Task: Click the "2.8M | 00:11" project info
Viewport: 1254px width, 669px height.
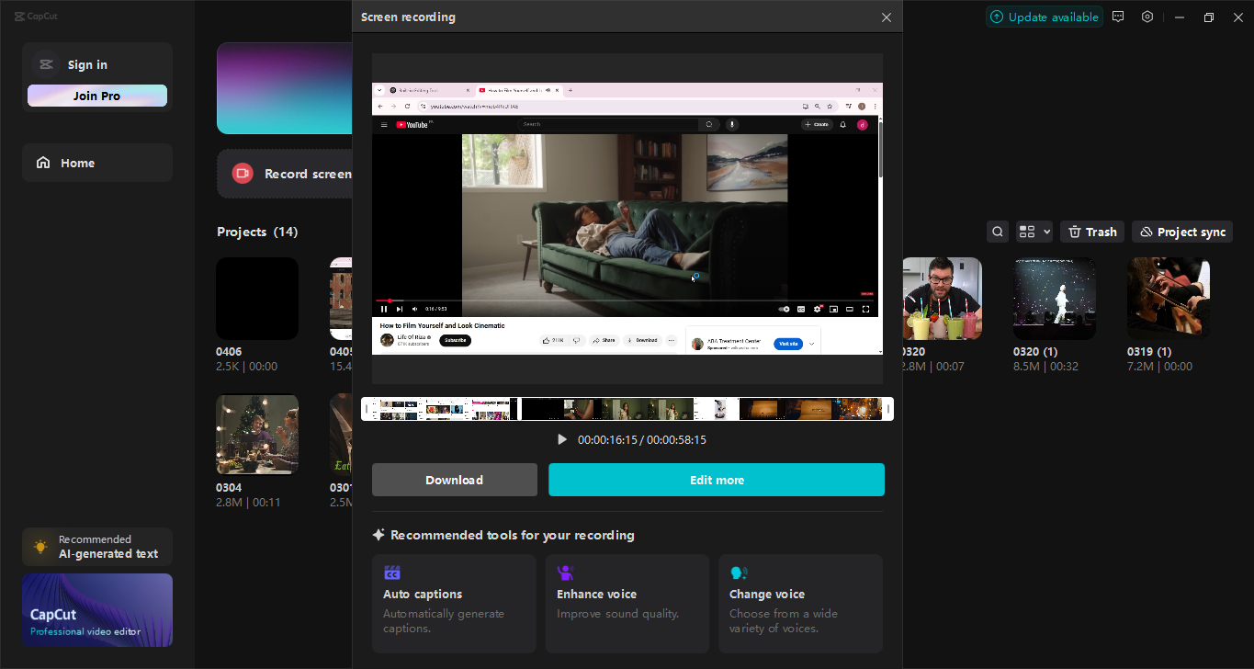Action: click(x=248, y=503)
